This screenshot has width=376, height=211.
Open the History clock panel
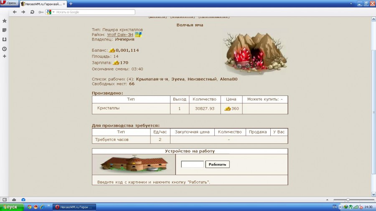pyautogui.click(x=4, y=49)
